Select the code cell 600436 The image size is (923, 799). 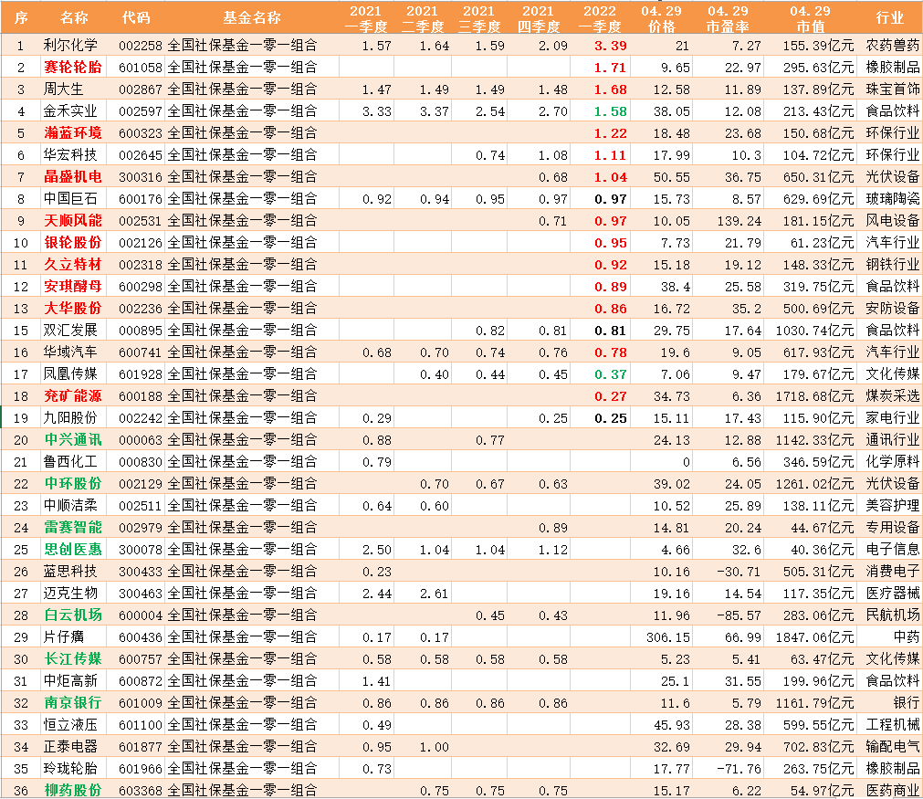coord(140,637)
